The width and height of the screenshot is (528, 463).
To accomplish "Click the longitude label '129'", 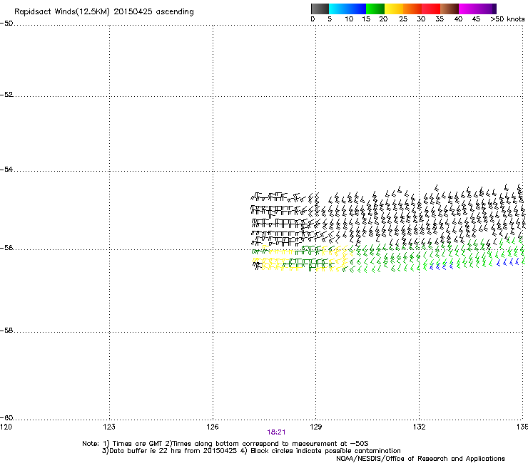I will point(316,427).
